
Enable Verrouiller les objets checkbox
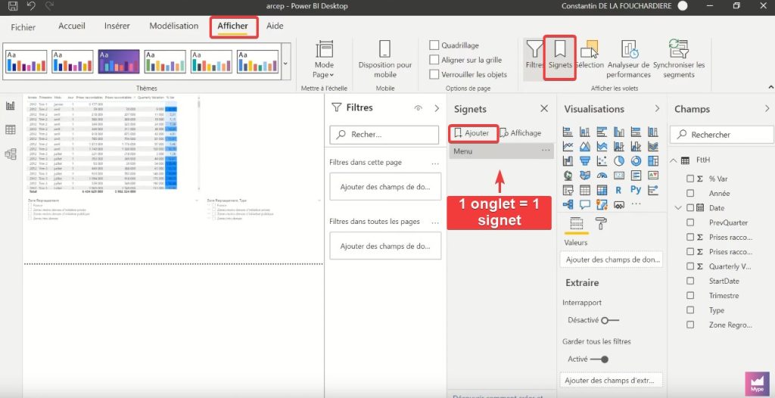pos(434,75)
